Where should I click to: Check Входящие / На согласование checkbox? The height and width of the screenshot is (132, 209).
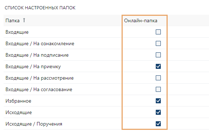point(158,89)
